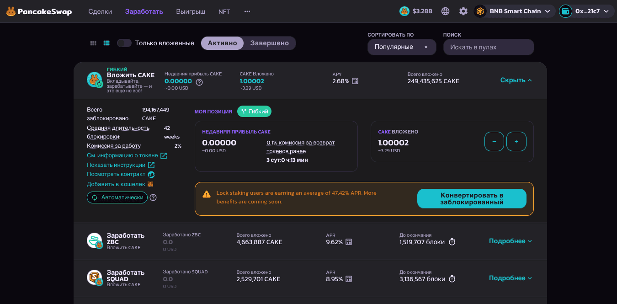Focus the 'Искать в пулах' search field
Viewport: 617px width, 304px height.
[489, 47]
